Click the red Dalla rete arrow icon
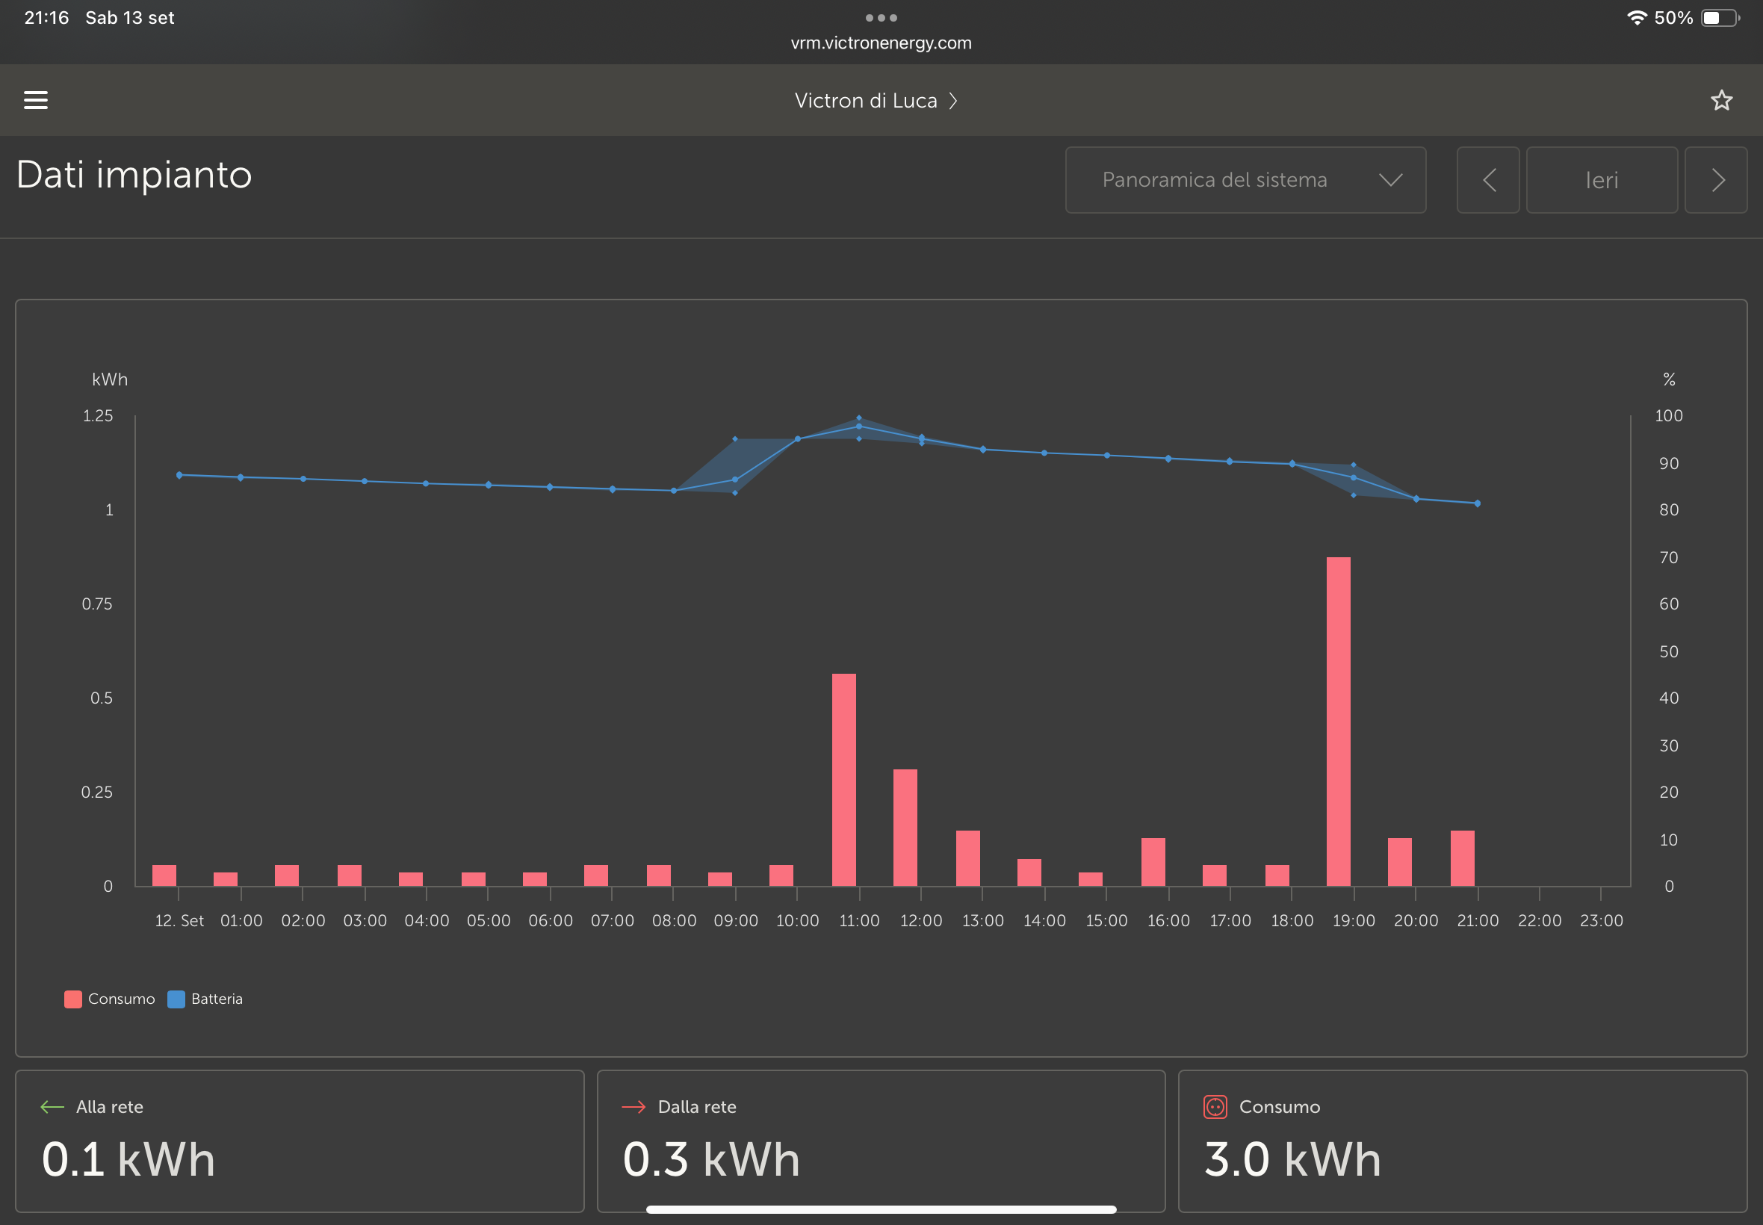Screen dimensions: 1763x1225 pyautogui.click(x=633, y=1107)
